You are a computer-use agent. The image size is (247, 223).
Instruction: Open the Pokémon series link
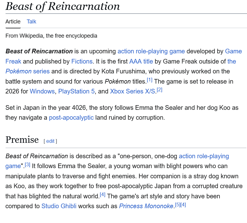coord(27,71)
